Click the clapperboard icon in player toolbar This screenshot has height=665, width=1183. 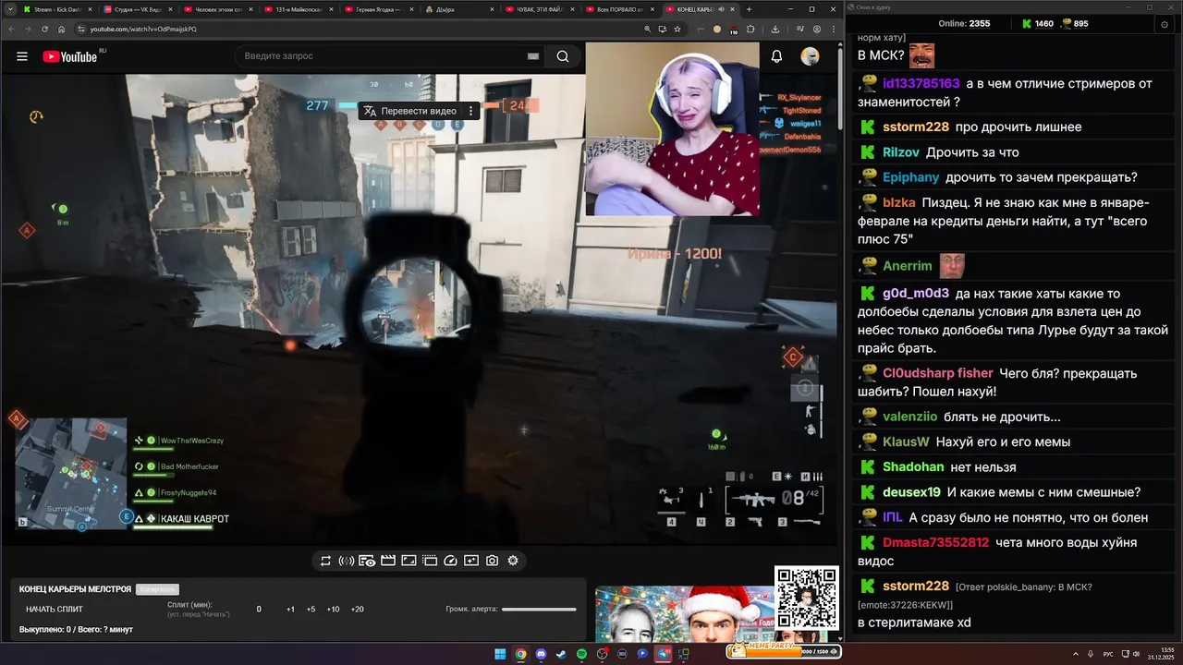(388, 561)
